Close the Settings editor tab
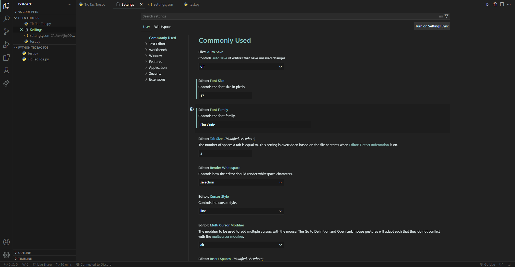Viewport: 515px width, 267px height. click(x=141, y=4)
